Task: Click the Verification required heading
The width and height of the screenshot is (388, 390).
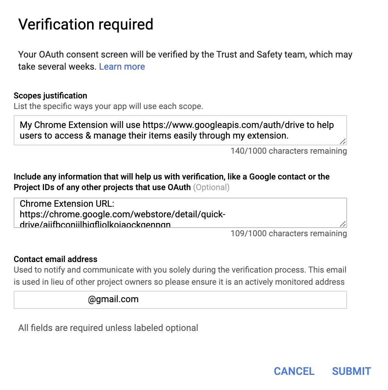Action: [x=86, y=24]
